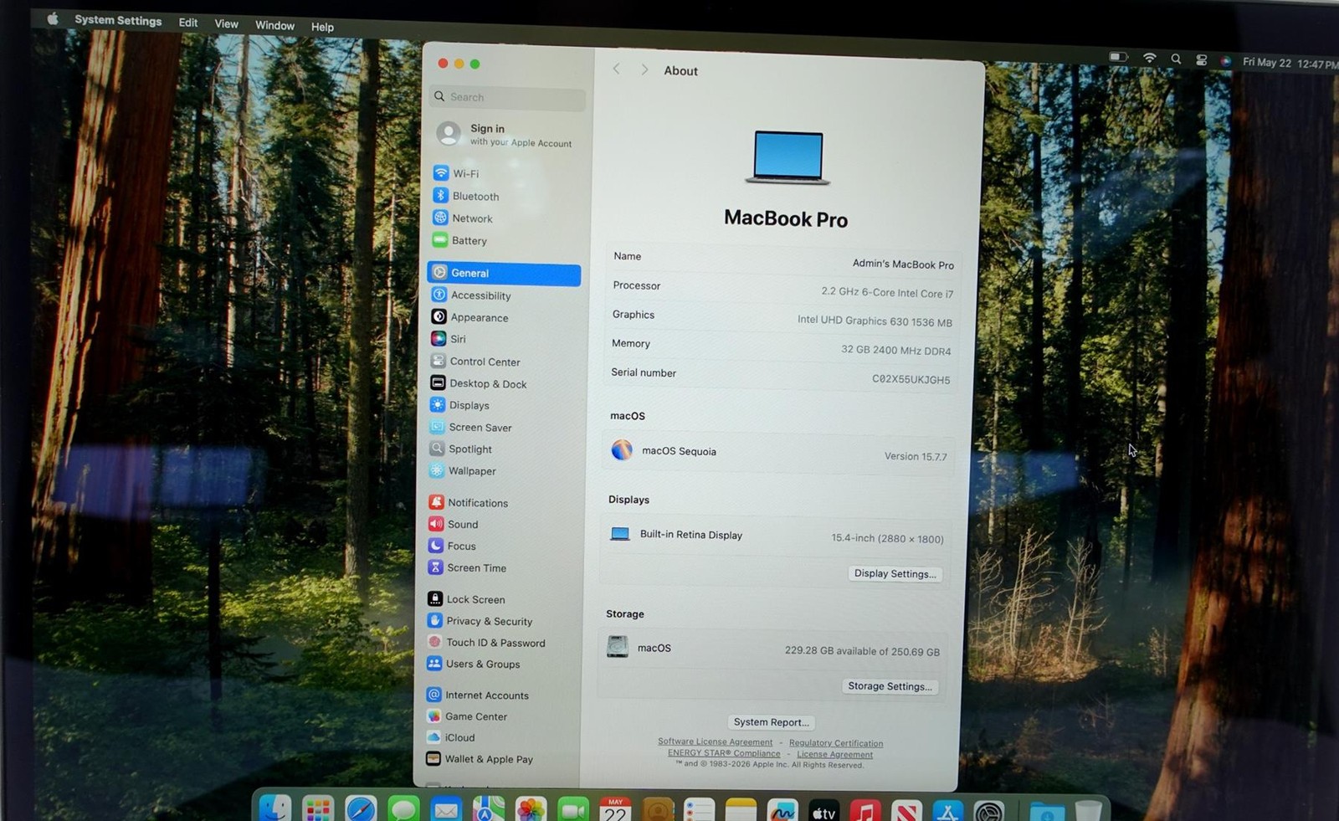Click the Name row Admin's MacBook Pro

tap(782, 260)
